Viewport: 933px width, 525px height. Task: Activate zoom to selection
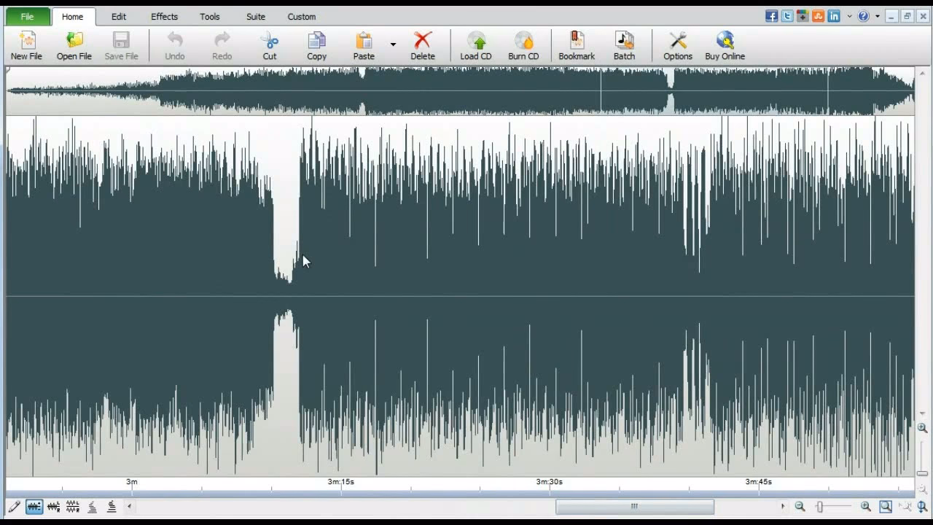[884, 506]
